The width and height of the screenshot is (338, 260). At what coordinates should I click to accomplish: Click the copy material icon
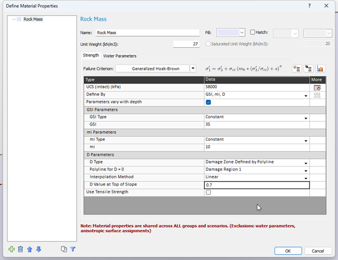[63, 249]
